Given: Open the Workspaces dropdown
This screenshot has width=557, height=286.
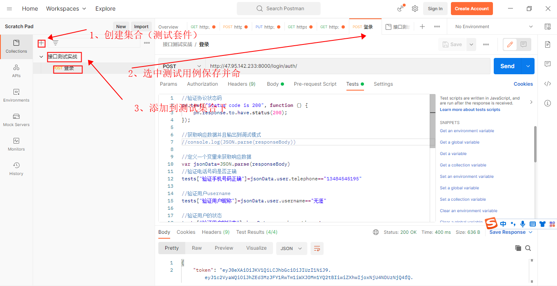Looking at the screenshot, I should [x=66, y=9].
